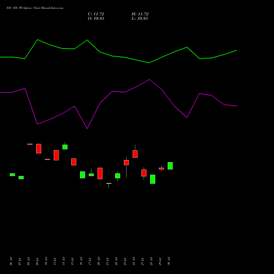The image size is (274, 274).
Task: Click the red candlestick for 13 Jul
Action: click(56, 155)
